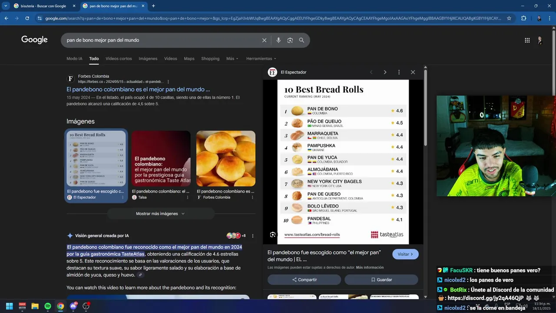
Task: Expand 'Mostrar más imágenes'
Action: pyautogui.click(x=160, y=213)
